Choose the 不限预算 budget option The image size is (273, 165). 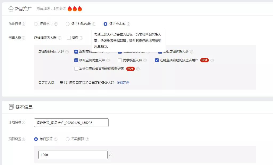68,139
